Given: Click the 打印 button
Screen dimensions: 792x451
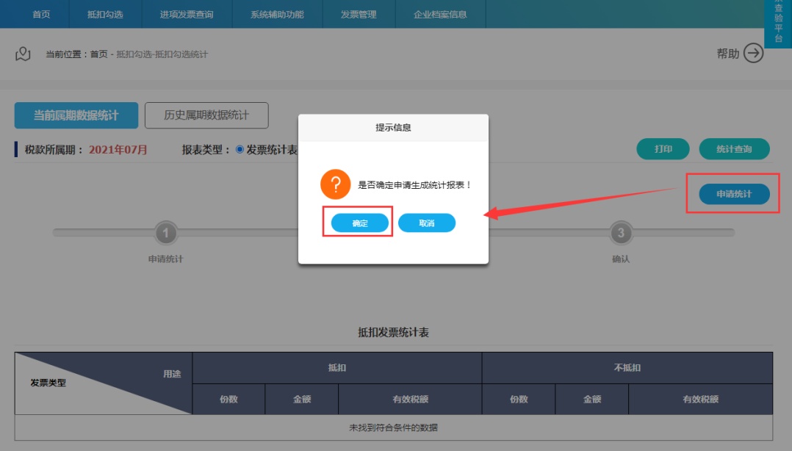Looking at the screenshot, I should (x=663, y=149).
